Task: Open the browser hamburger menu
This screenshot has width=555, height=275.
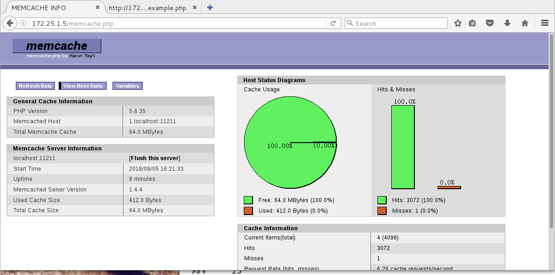Action: [x=545, y=23]
